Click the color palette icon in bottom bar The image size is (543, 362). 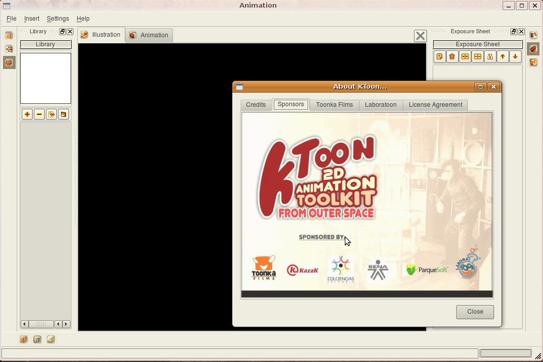tap(37, 339)
